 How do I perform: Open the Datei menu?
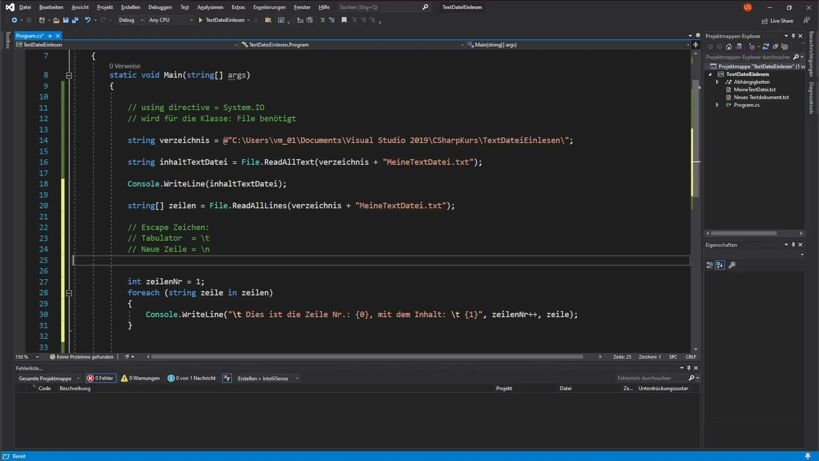pos(25,7)
